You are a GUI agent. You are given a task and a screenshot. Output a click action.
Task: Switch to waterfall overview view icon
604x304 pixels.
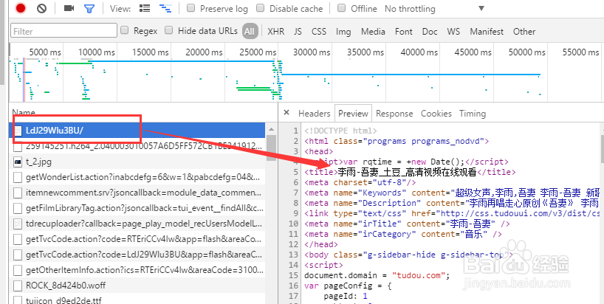coord(165,8)
